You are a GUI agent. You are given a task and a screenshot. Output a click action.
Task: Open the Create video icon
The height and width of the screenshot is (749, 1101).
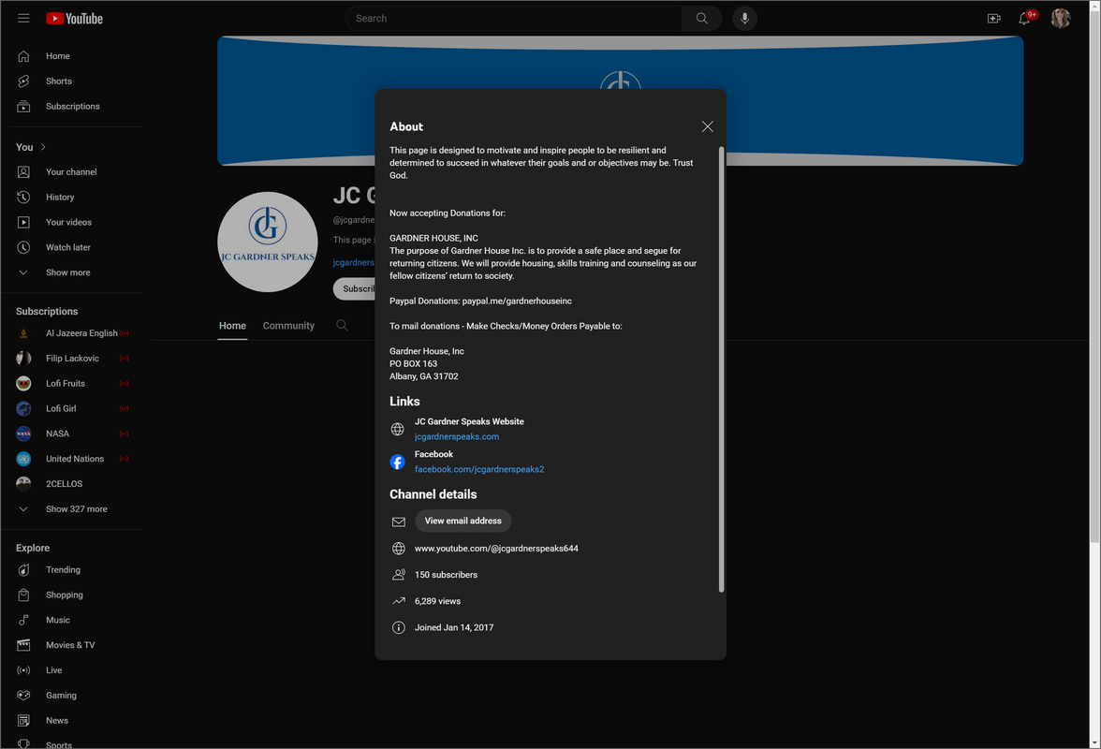[993, 18]
